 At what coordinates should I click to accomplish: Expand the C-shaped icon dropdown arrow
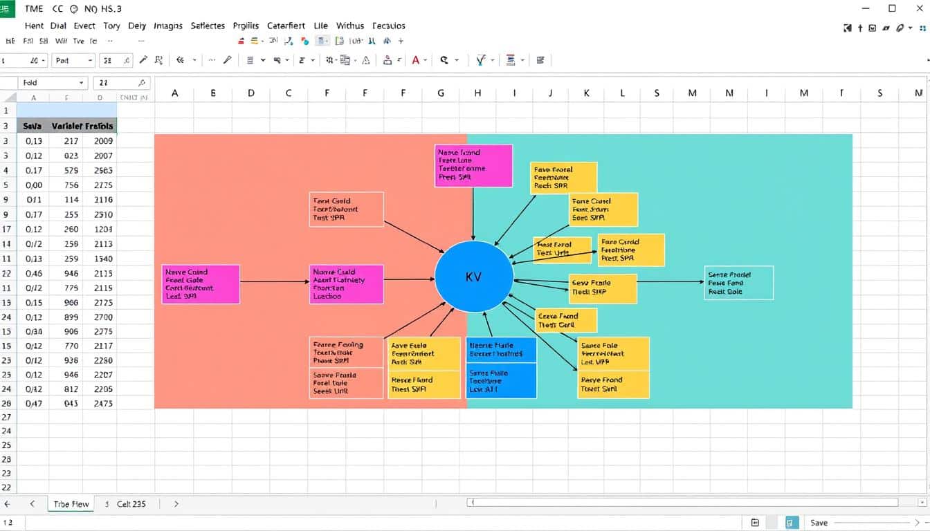coord(457,61)
